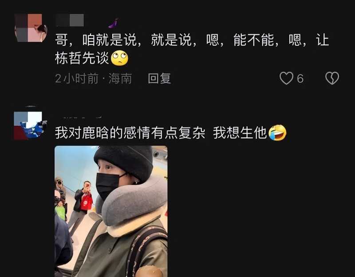Select the text 我对鹿晗的感情有点复杂

[x=130, y=132]
